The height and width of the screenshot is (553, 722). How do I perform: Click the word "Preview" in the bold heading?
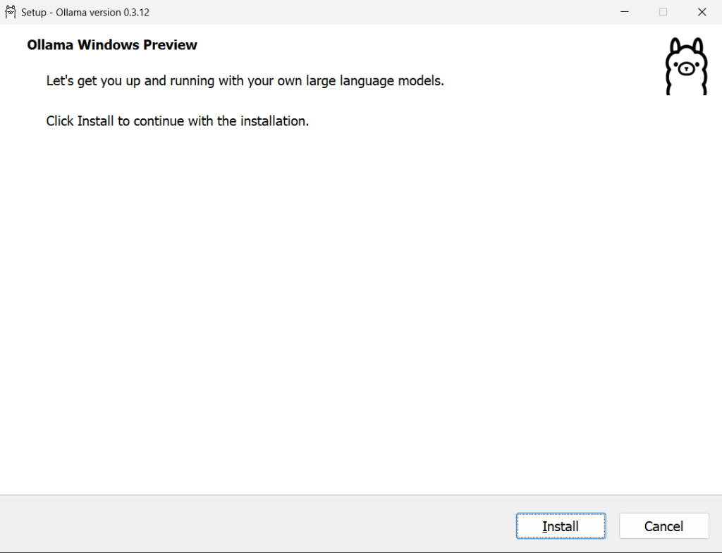(170, 45)
